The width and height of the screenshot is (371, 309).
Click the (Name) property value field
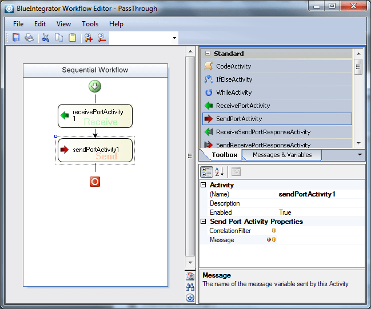pyautogui.click(x=321, y=194)
